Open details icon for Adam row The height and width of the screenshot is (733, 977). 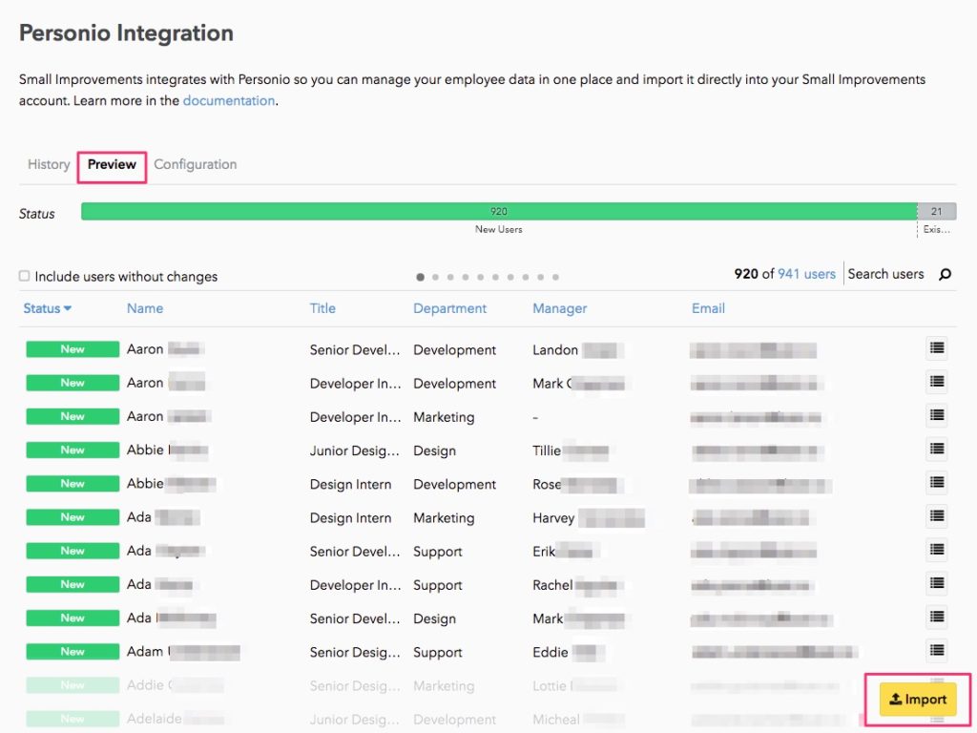(x=936, y=651)
